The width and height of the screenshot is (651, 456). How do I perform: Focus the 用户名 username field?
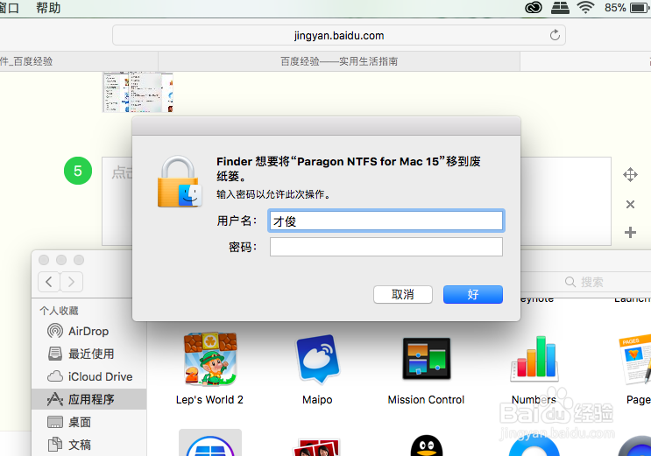click(x=386, y=221)
